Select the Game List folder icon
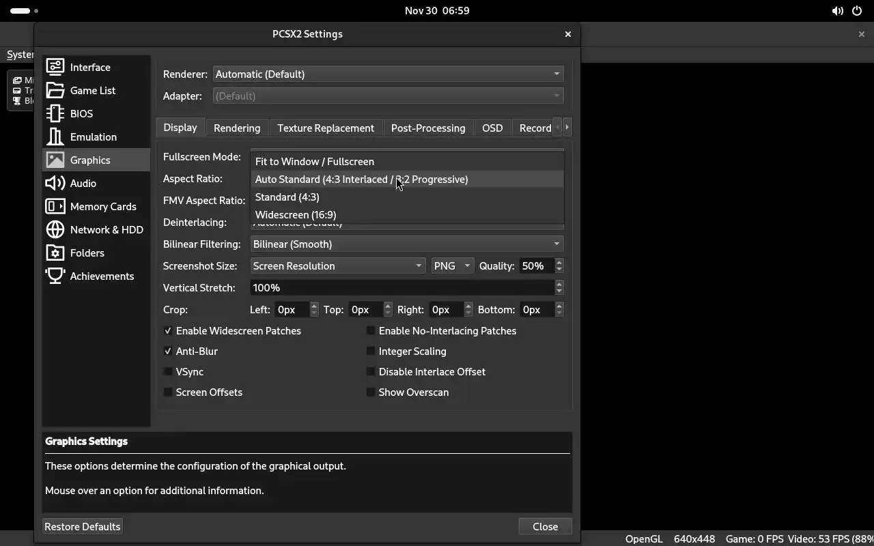The image size is (874, 546). click(55, 90)
